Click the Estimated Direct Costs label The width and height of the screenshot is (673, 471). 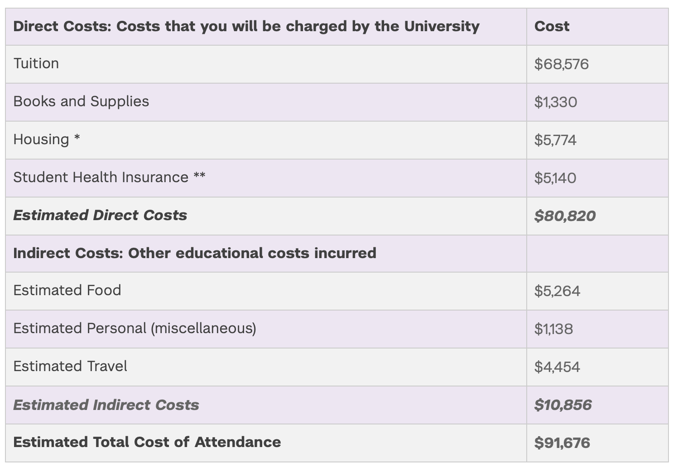click(x=100, y=215)
